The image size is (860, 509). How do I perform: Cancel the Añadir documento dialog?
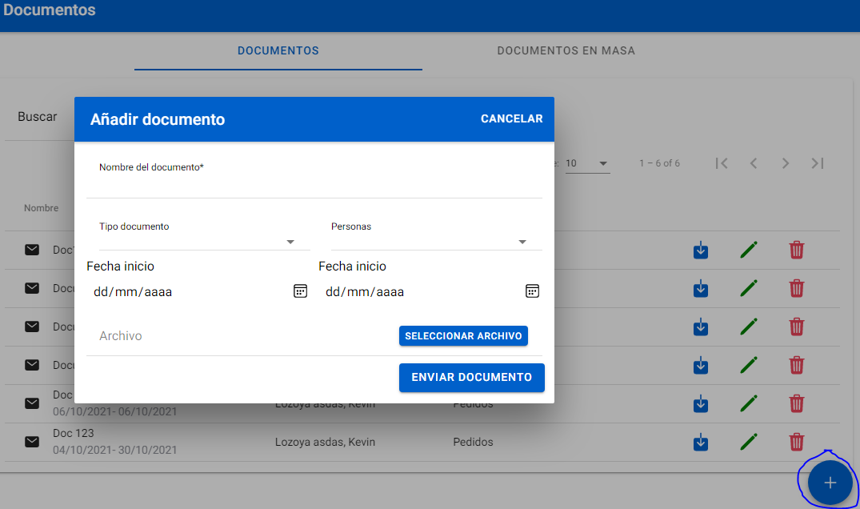511,118
